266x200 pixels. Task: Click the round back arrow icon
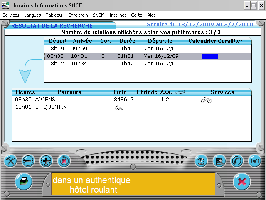237,160
